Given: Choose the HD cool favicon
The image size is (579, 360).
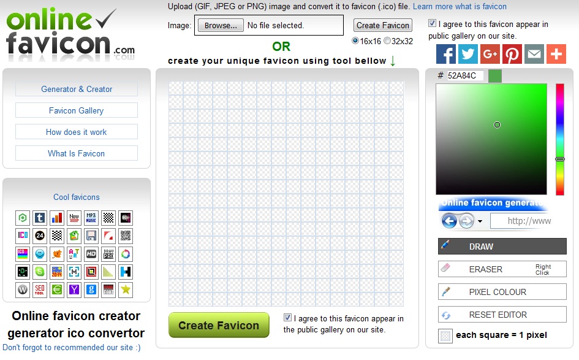Looking at the screenshot, I should [91, 253].
